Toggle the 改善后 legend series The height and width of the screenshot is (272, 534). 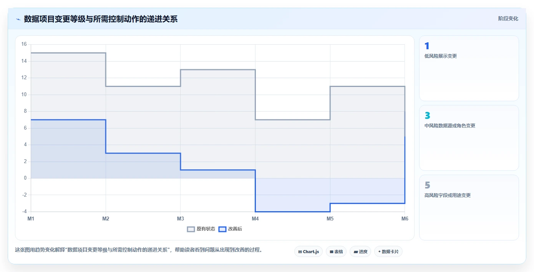pyautogui.click(x=230, y=229)
